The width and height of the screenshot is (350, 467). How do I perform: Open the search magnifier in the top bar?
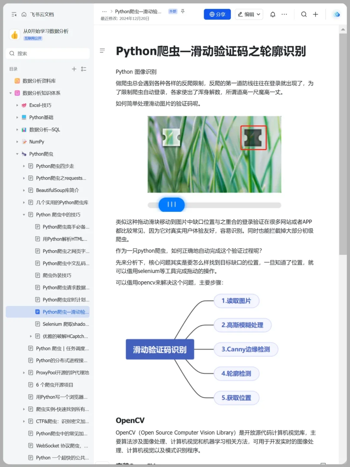click(x=304, y=14)
